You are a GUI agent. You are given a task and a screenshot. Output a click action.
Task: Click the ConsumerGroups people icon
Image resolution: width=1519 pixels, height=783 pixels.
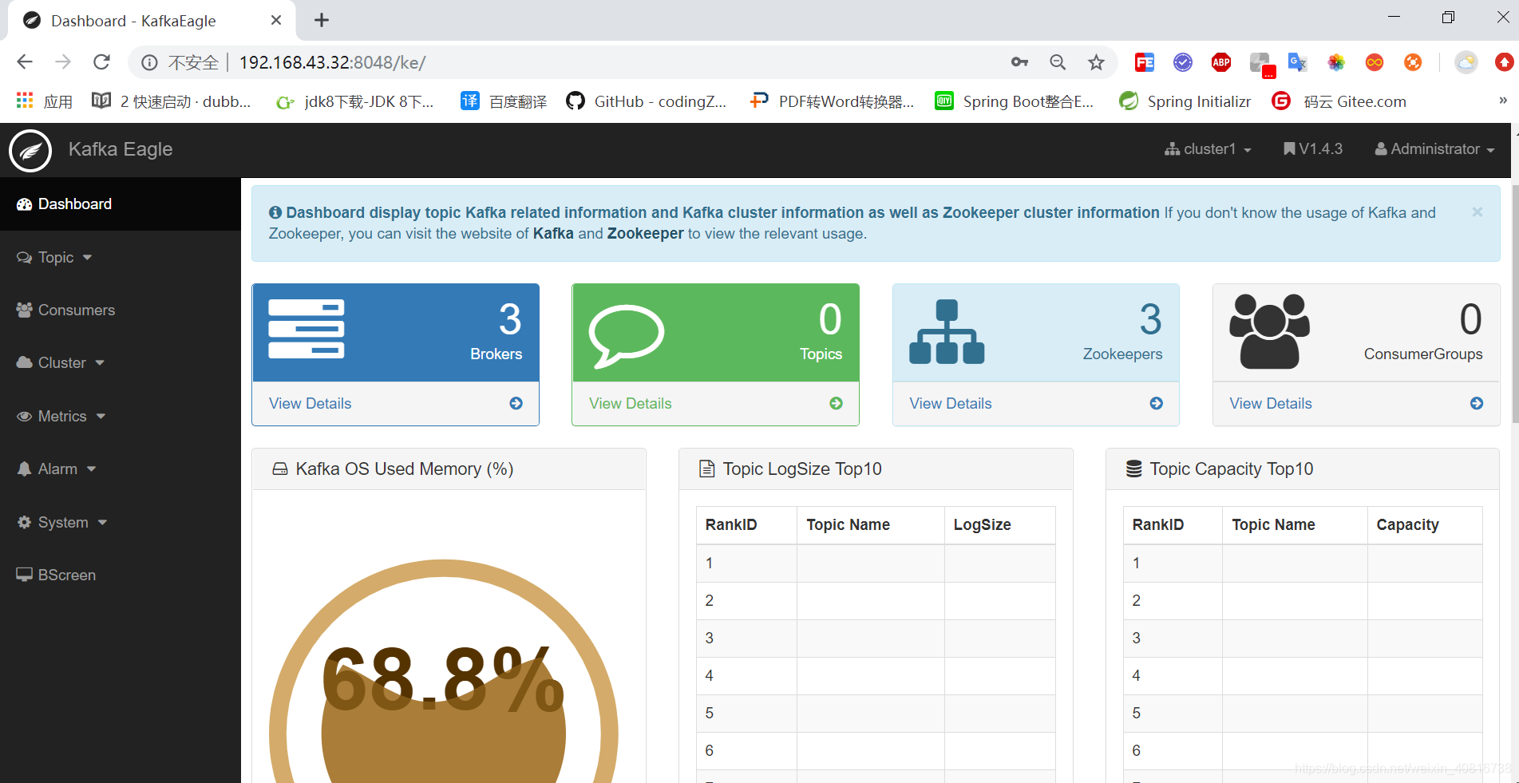1269,331
